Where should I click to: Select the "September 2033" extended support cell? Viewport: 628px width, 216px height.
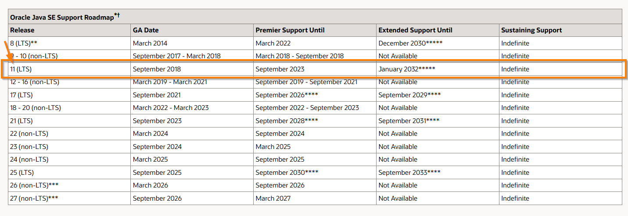[x=409, y=173]
